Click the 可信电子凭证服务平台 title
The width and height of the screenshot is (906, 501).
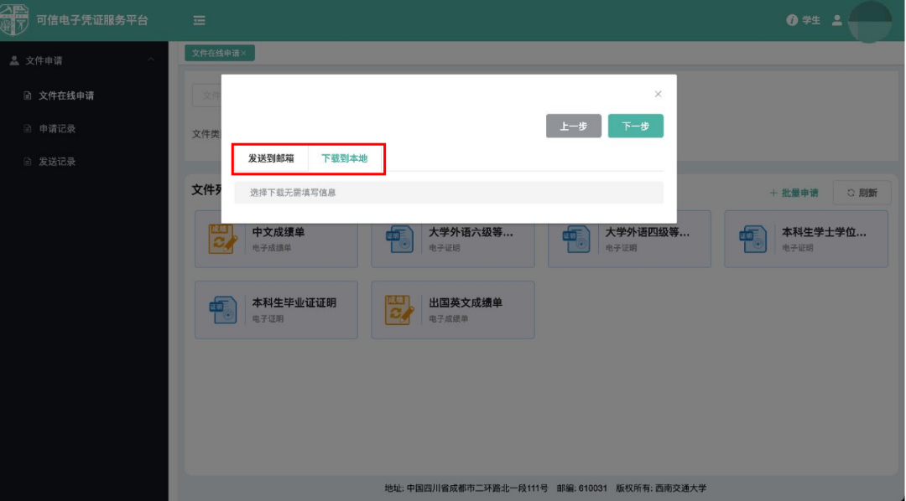[92, 20]
